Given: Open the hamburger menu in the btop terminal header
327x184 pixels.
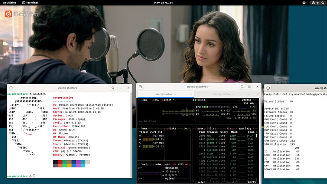Looking at the screenshot, I should pyautogui.click(x=249, y=87).
